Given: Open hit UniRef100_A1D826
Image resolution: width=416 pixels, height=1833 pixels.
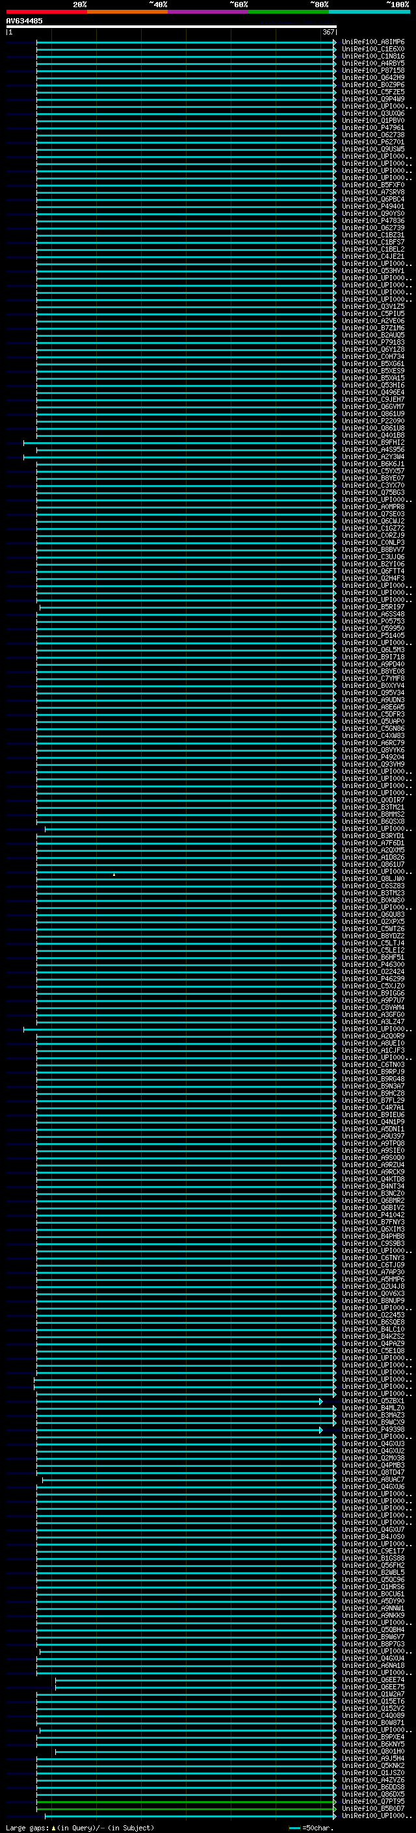Looking at the screenshot, I should pos(373,858).
